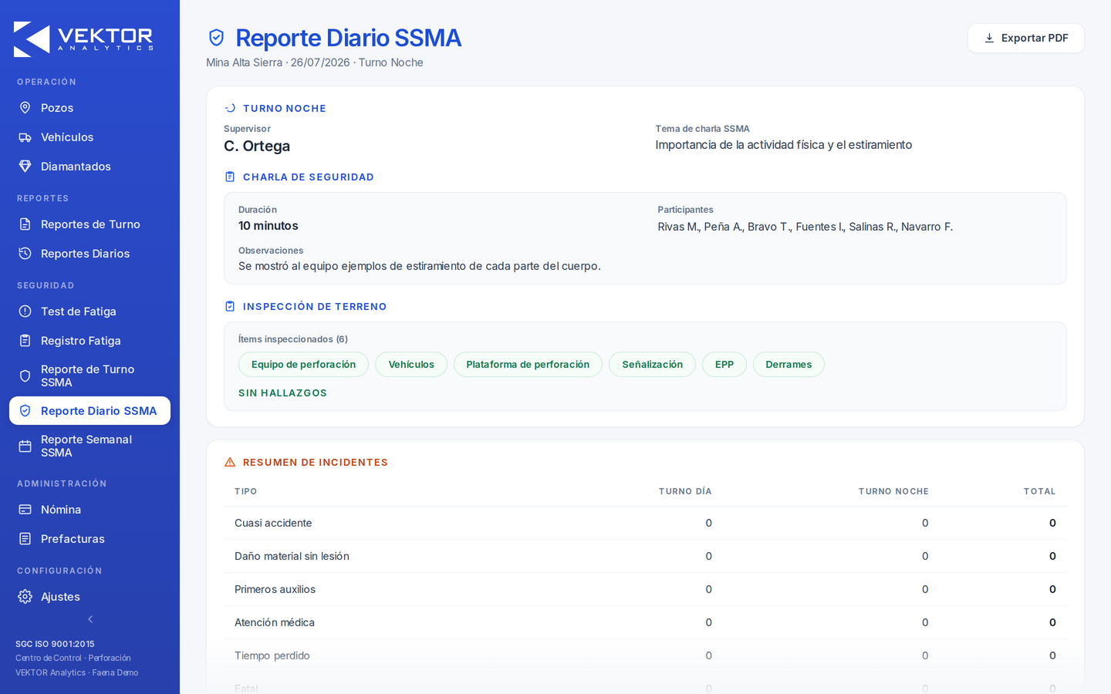Click the Vehículos truck icon
The width and height of the screenshot is (1111, 694).
(25, 137)
